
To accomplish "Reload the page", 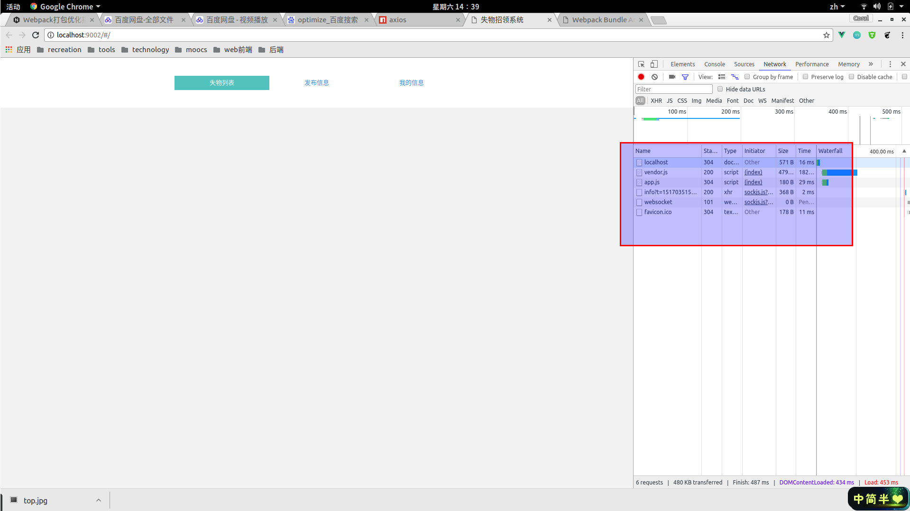I will [x=36, y=35].
